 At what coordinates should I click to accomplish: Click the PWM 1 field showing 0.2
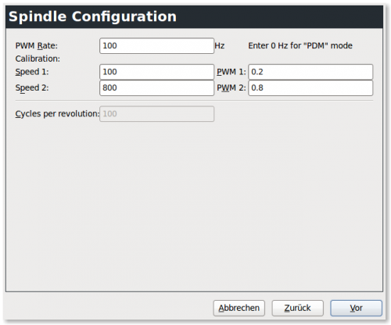[x=310, y=72]
